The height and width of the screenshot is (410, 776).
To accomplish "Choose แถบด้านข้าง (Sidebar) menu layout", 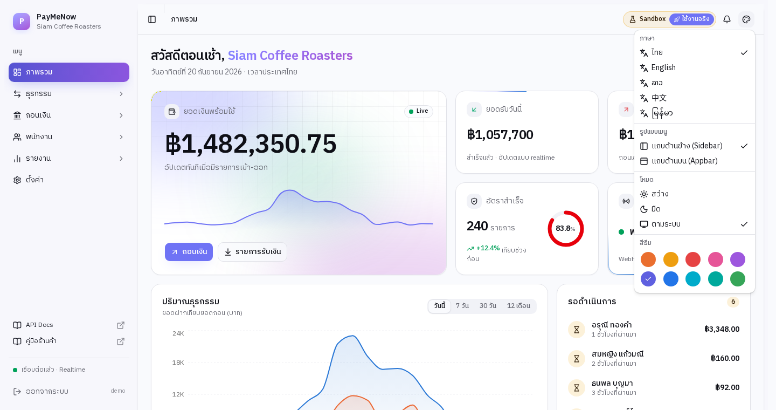I will click(x=695, y=146).
